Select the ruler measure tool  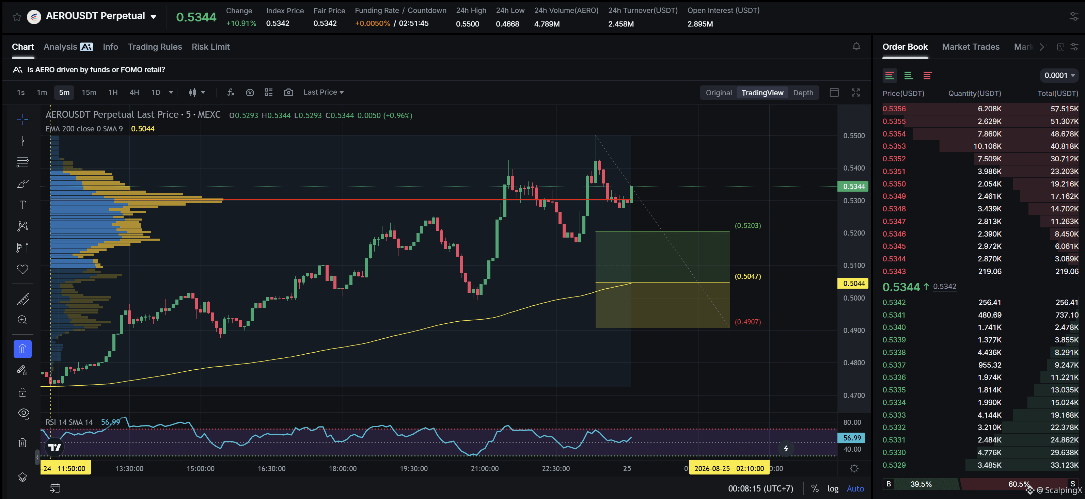click(23, 300)
